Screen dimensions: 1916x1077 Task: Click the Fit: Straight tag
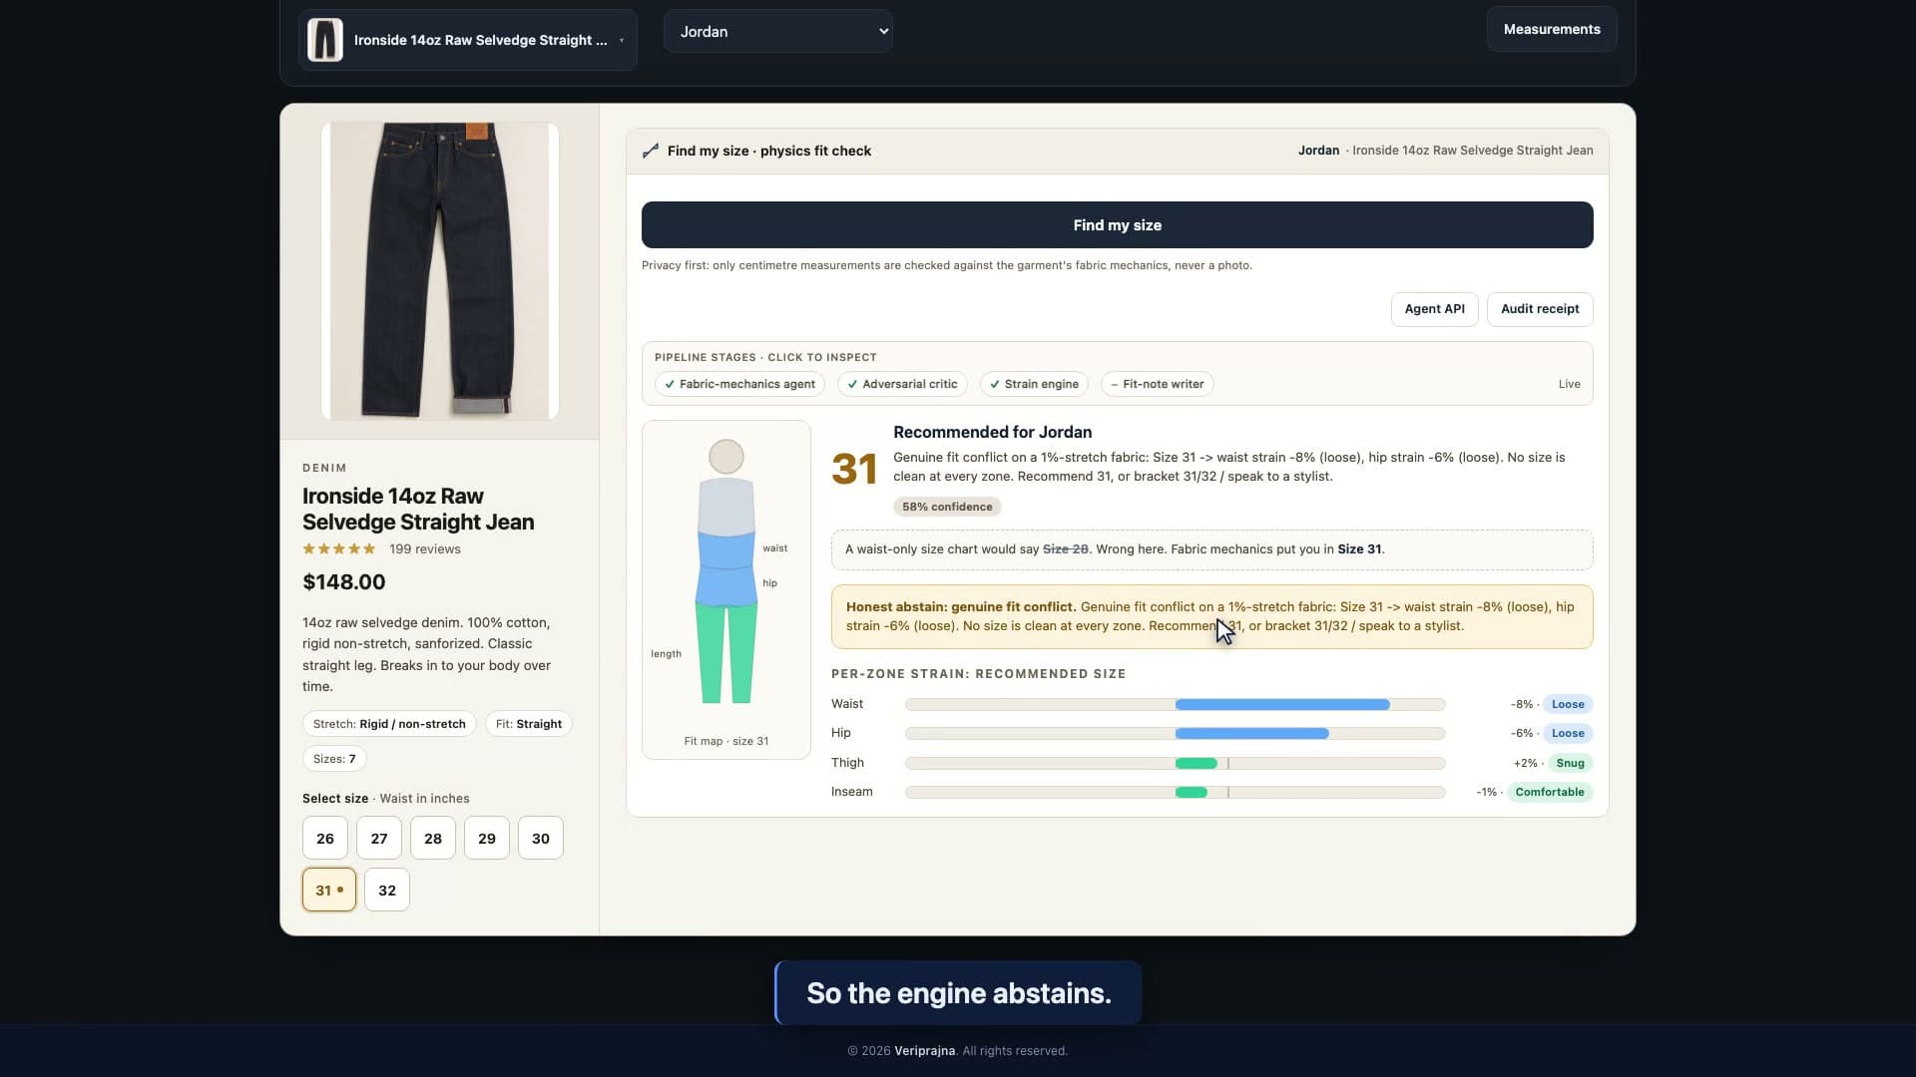point(529,724)
